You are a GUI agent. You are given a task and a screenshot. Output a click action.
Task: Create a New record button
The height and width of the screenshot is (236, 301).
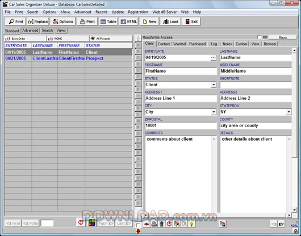tap(149, 22)
